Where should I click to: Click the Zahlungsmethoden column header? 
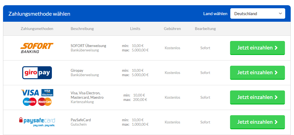tap(37, 29)
